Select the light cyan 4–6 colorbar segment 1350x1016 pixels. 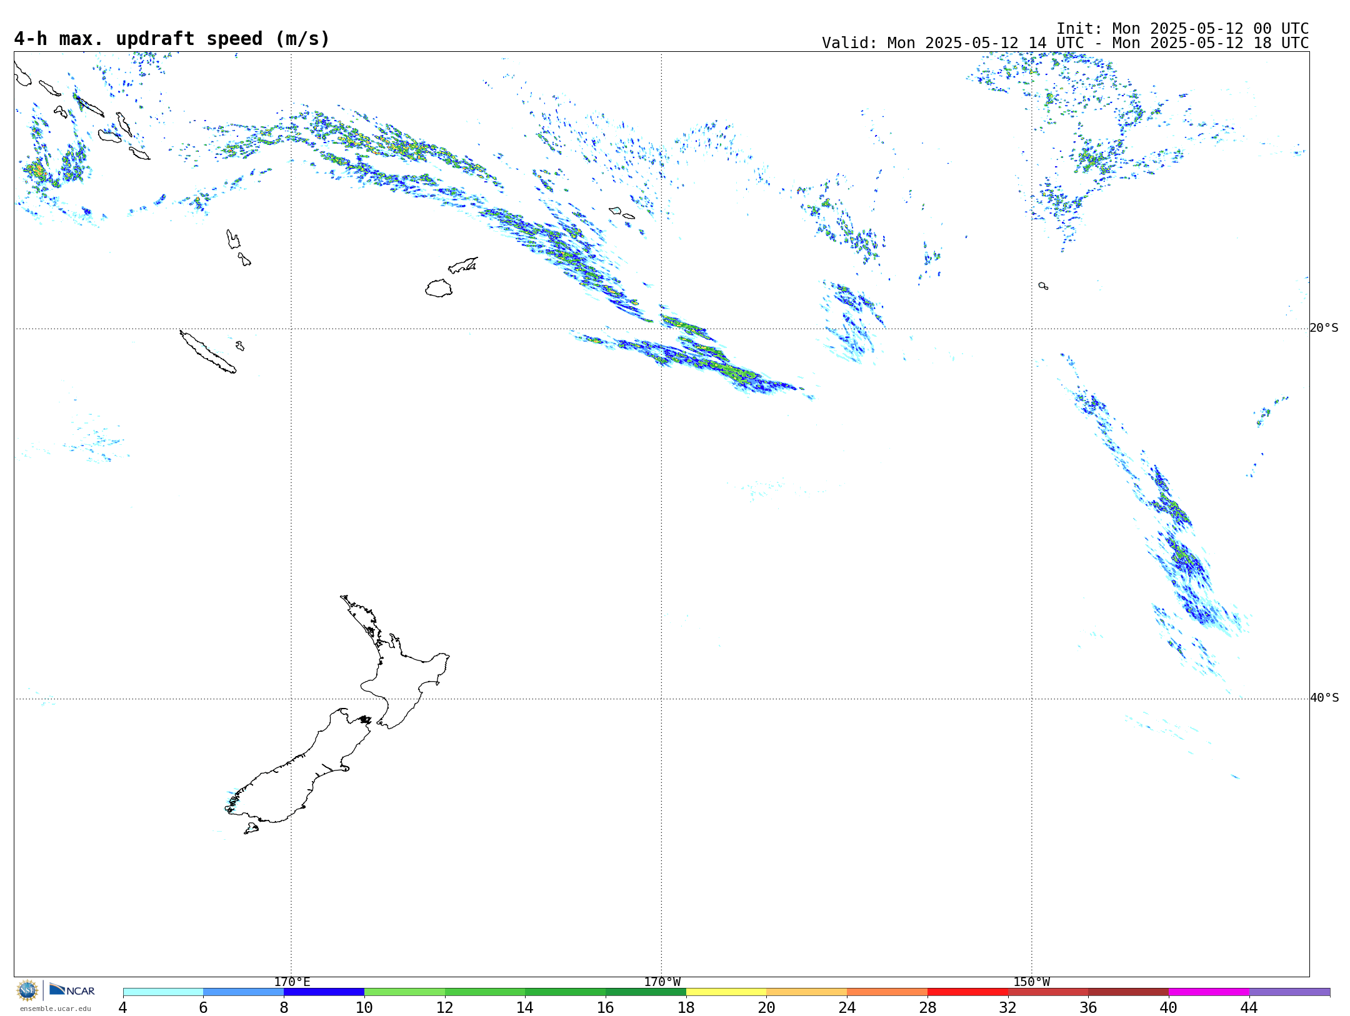click(163, 992)
